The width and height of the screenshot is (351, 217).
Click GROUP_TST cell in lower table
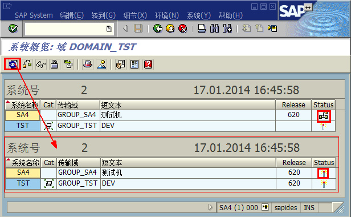[78, 183]
